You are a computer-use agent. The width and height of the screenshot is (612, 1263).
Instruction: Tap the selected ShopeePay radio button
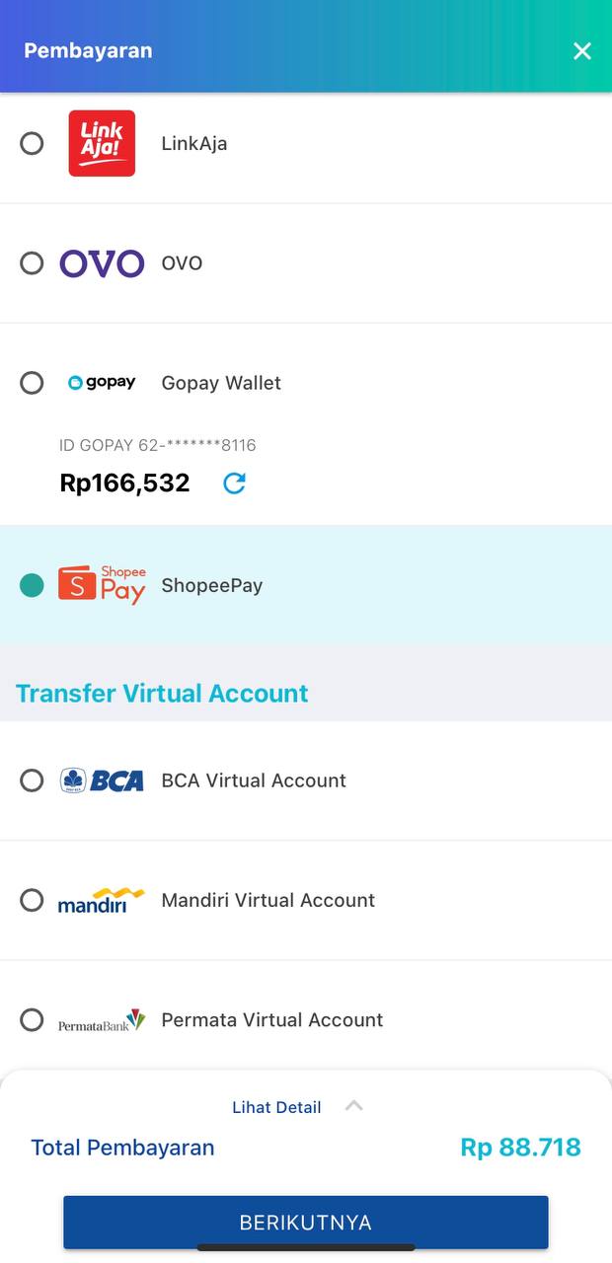point(32,585)
